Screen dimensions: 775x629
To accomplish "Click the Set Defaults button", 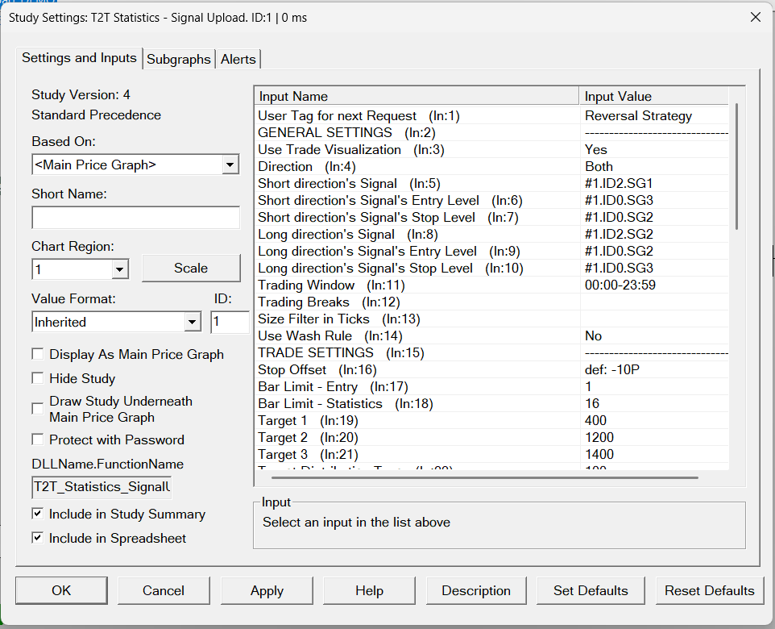I will 591,590.
